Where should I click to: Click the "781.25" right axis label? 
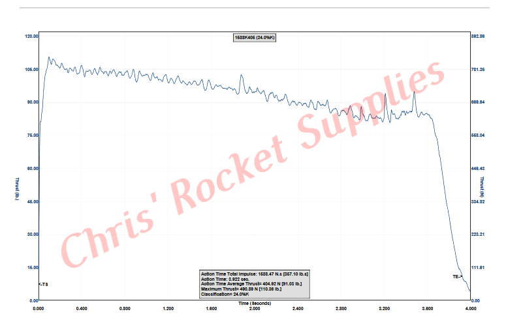click(478, 69)
